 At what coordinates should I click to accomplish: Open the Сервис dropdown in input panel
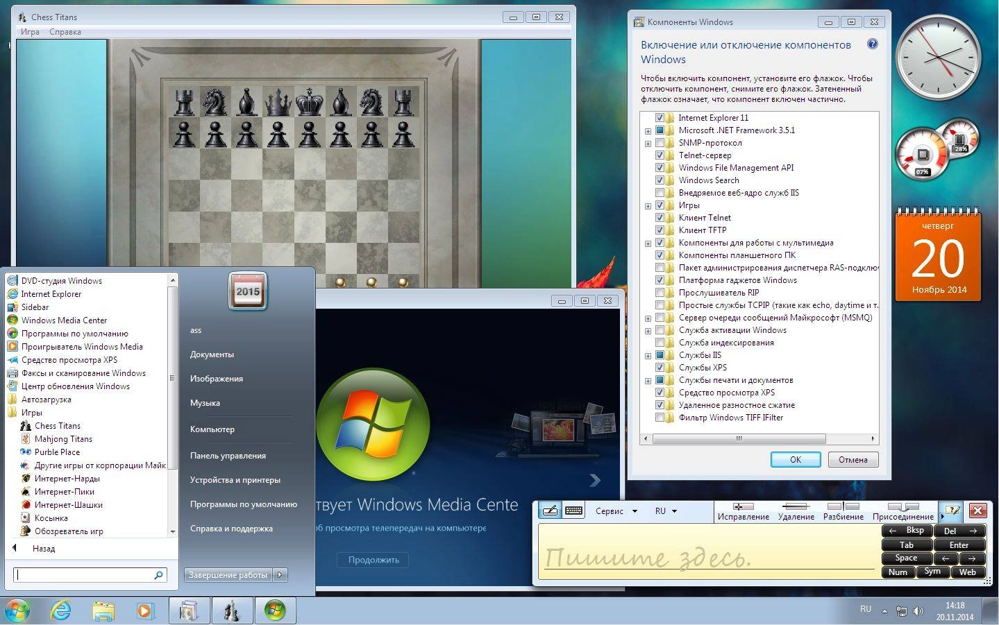point(616,511)
